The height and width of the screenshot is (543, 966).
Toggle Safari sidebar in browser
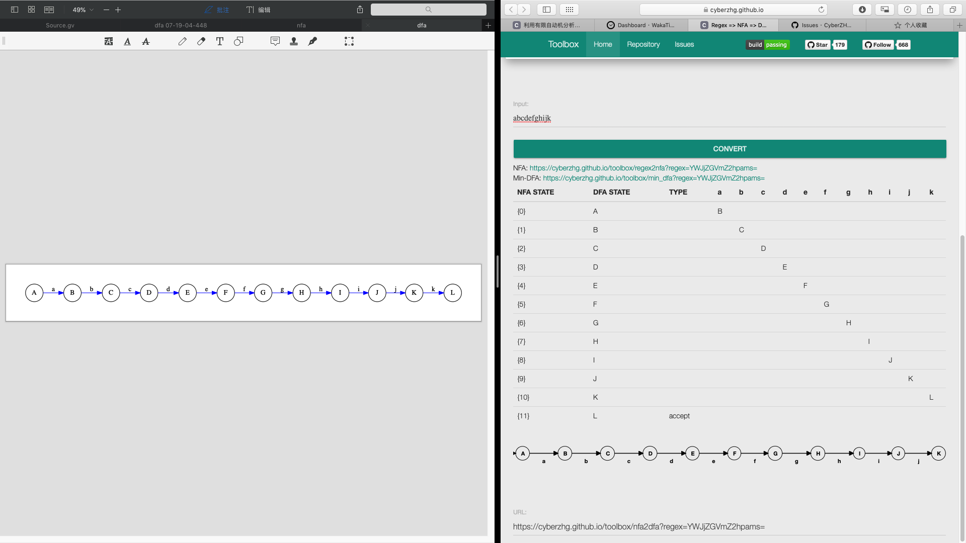click(x=547, y=10)
